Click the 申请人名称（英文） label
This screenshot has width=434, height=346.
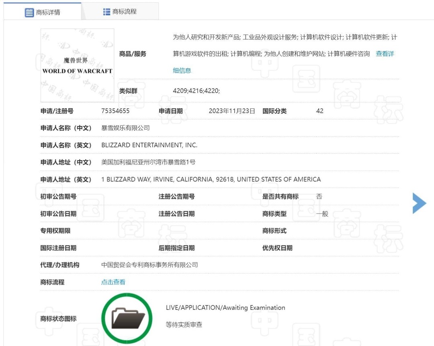[66, 145]
